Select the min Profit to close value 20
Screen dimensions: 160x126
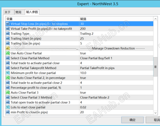[116, 112]
